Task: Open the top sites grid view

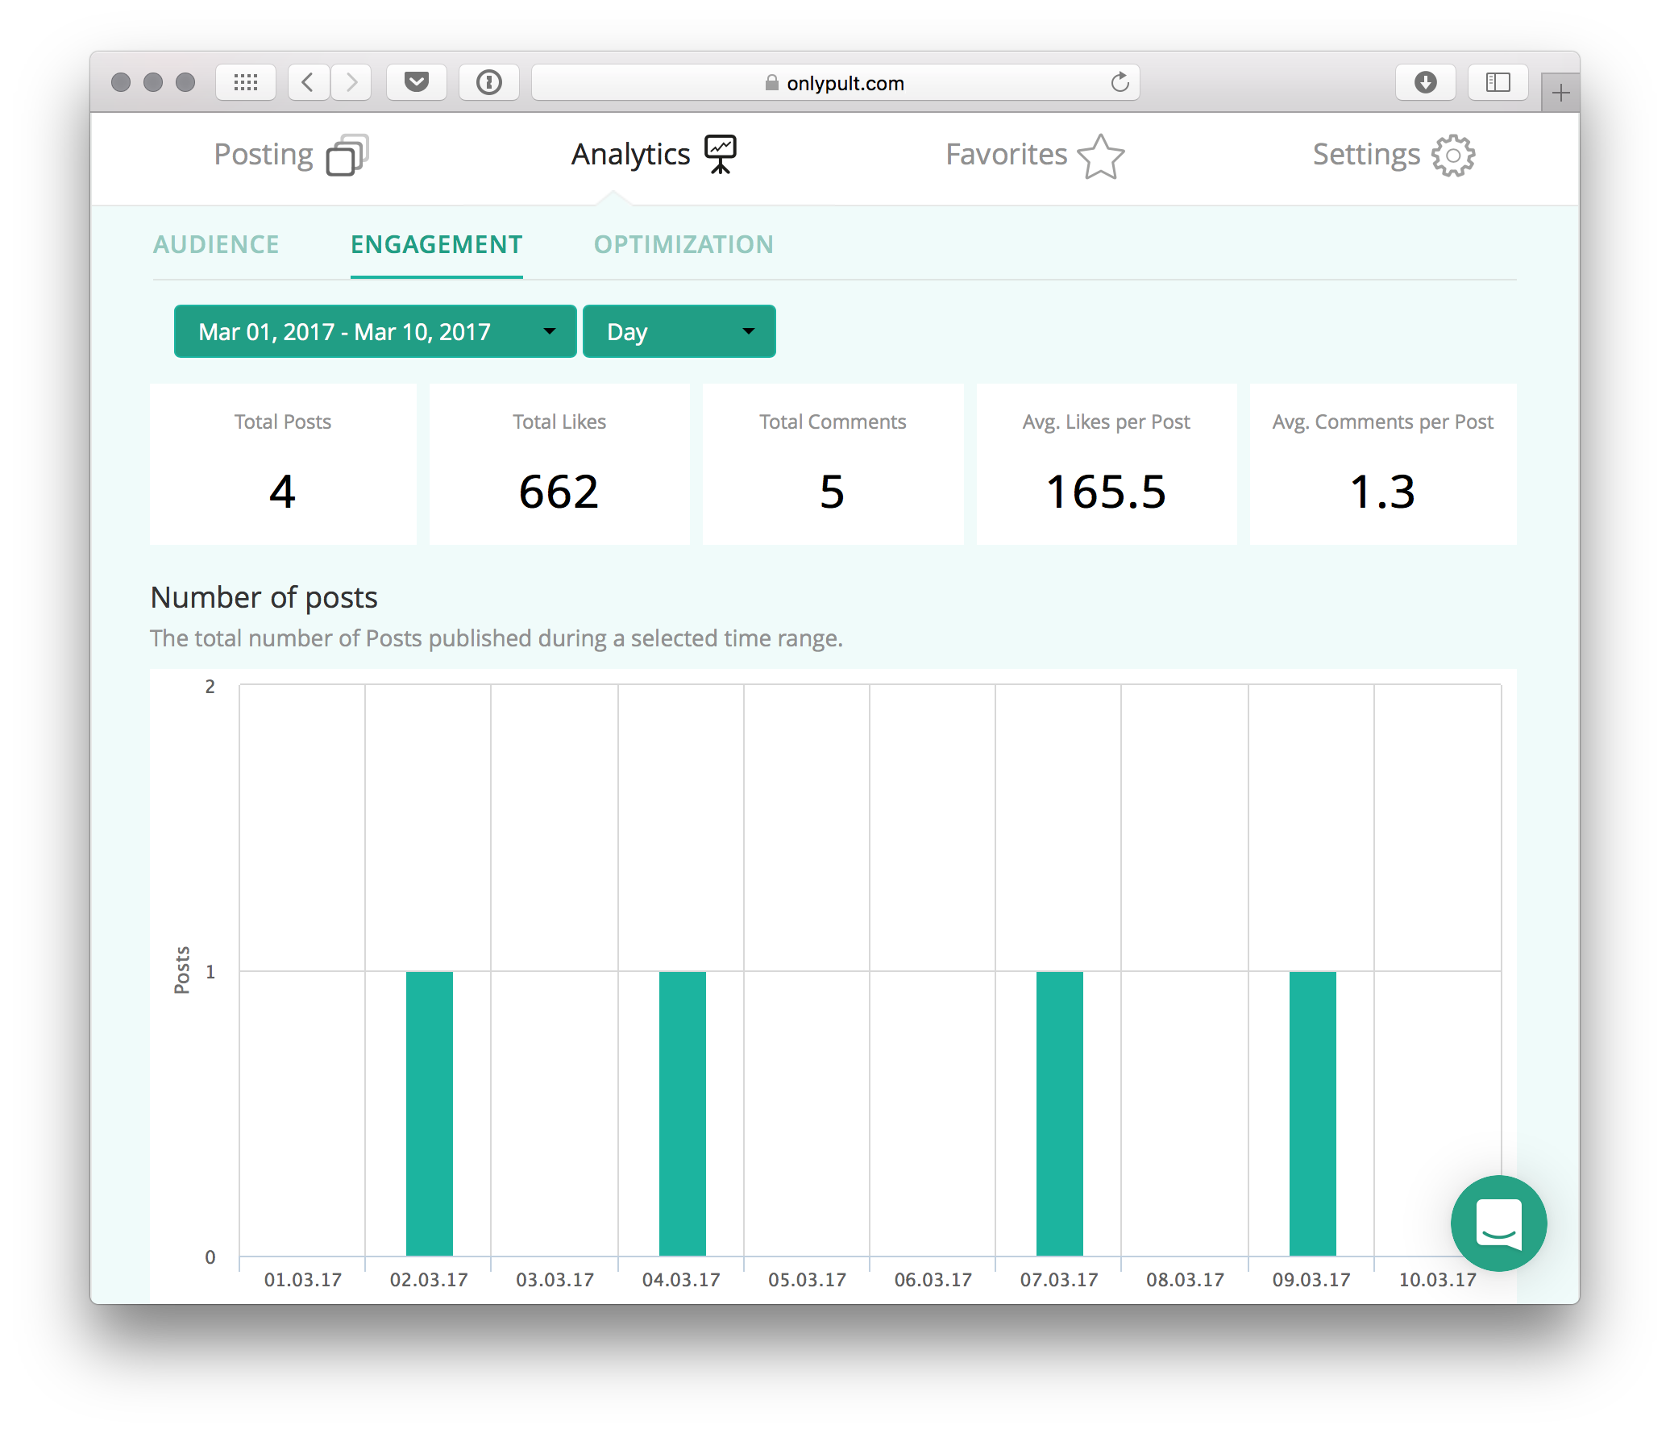Action: tap(246, 82)
